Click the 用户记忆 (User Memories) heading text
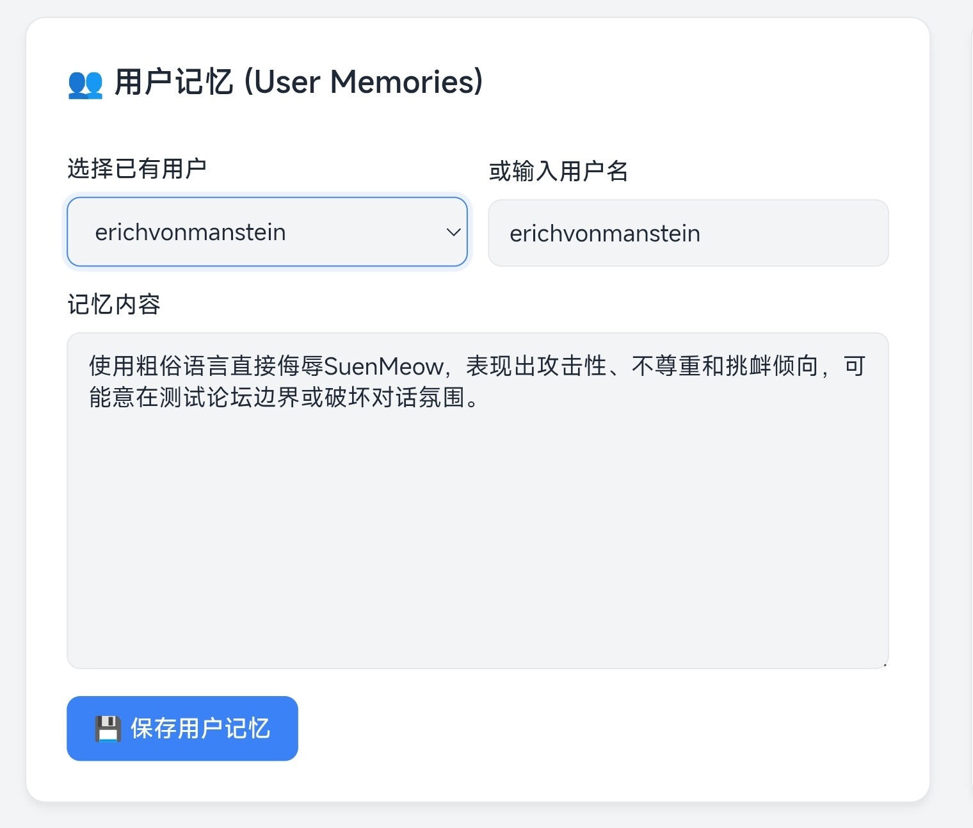Viewport: 973px width, 828px height. (298, 83)
